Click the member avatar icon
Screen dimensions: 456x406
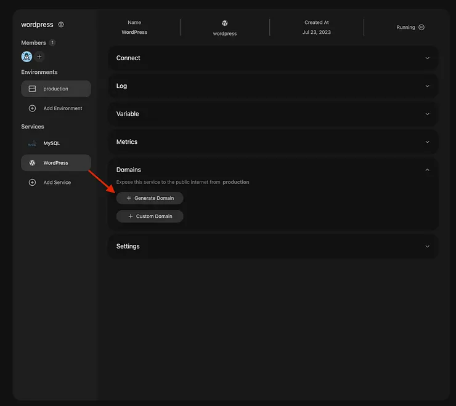[26, 57]
